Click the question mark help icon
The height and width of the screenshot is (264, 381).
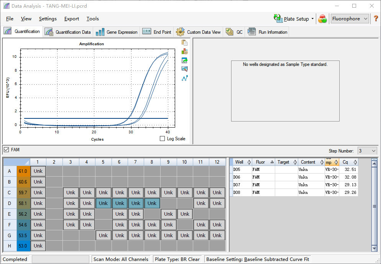tap(376, 19)
